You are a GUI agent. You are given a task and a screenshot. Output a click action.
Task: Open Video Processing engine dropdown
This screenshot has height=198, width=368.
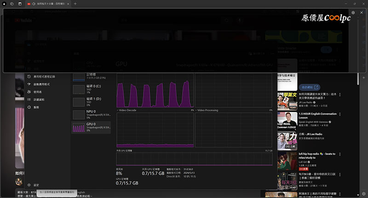pyautogui.click(x=207, y=110)
